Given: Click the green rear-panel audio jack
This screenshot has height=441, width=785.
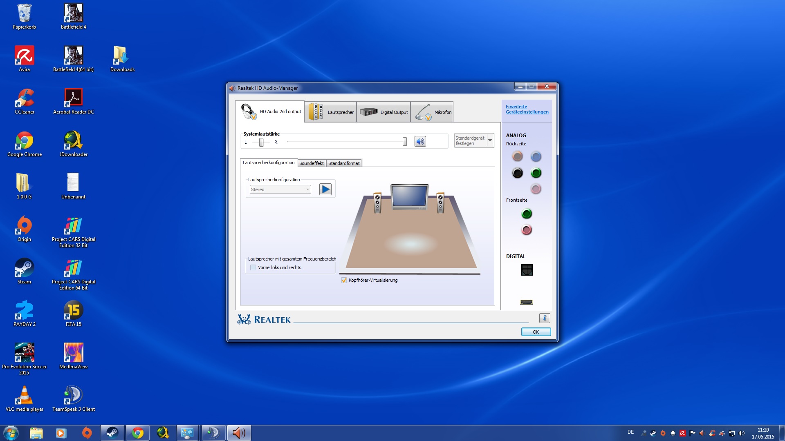Looking at the screenshot, I should tap(536, 173).
